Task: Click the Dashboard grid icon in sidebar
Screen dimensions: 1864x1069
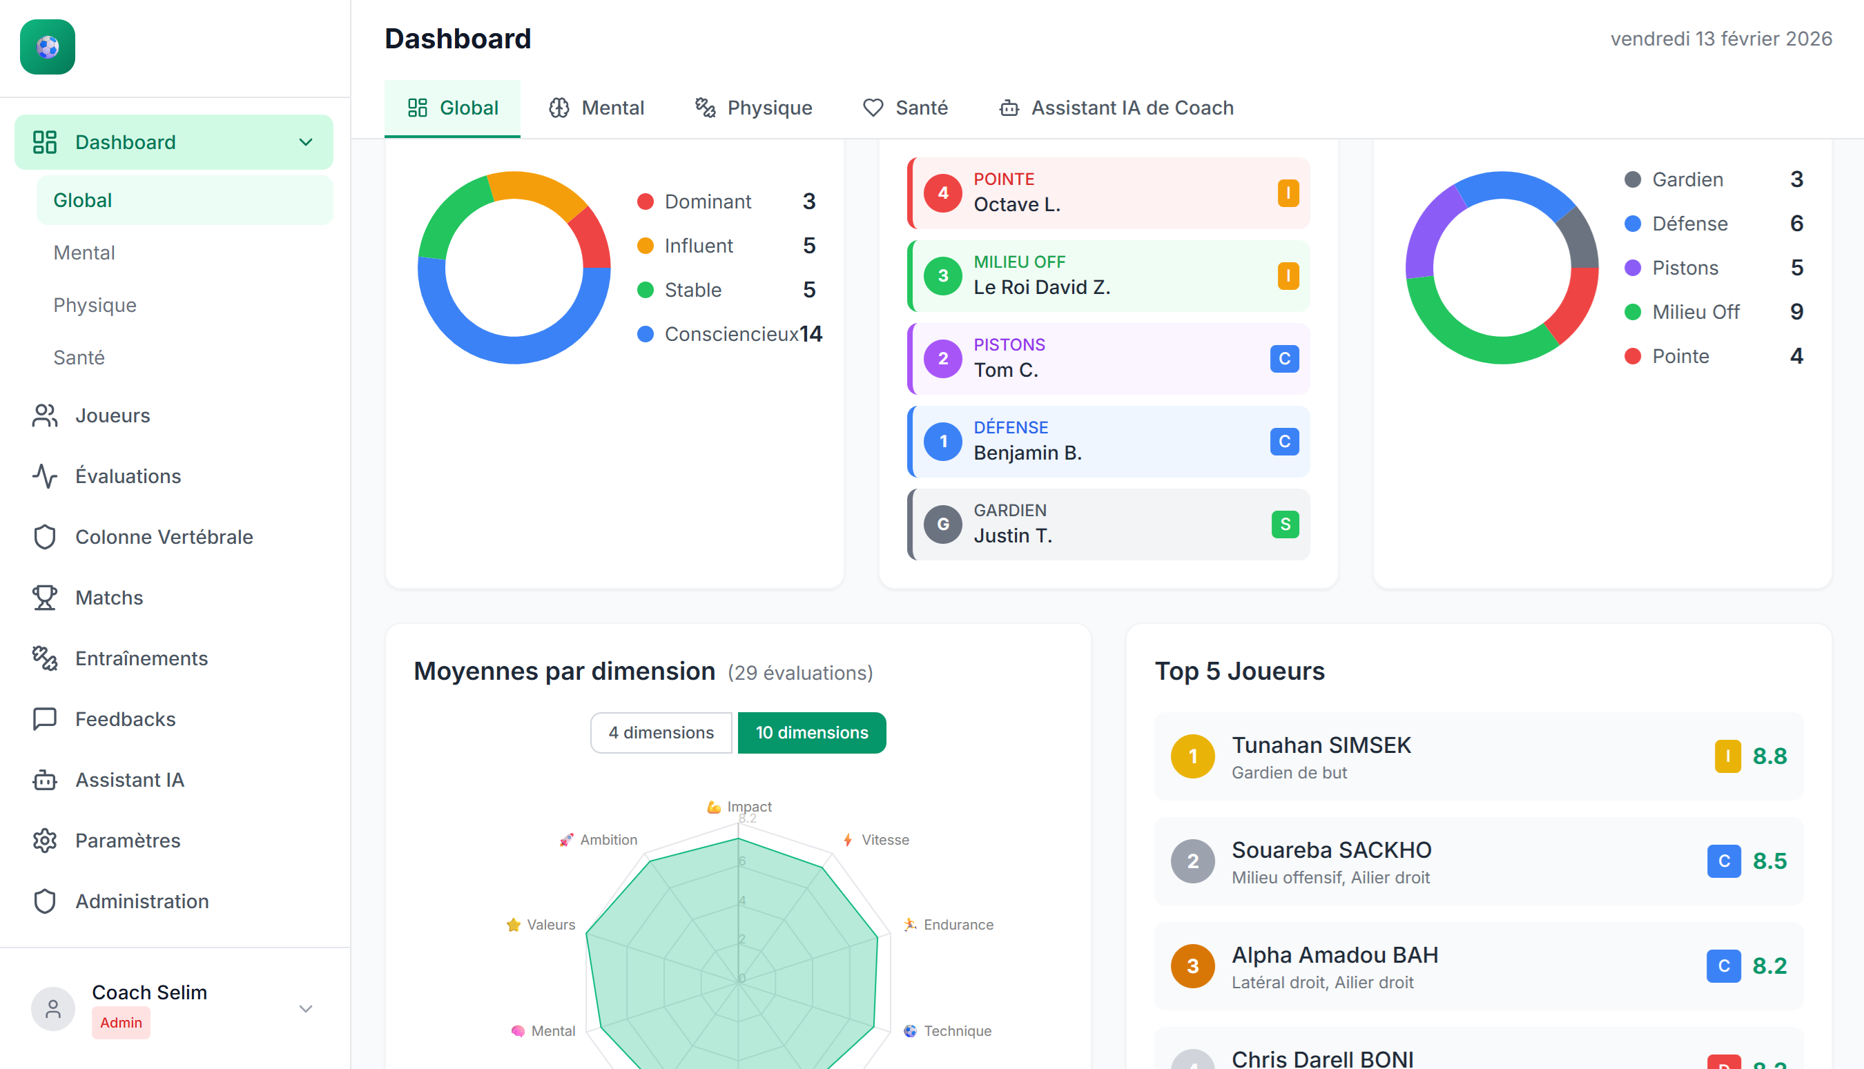Action: tap(45, 142)
